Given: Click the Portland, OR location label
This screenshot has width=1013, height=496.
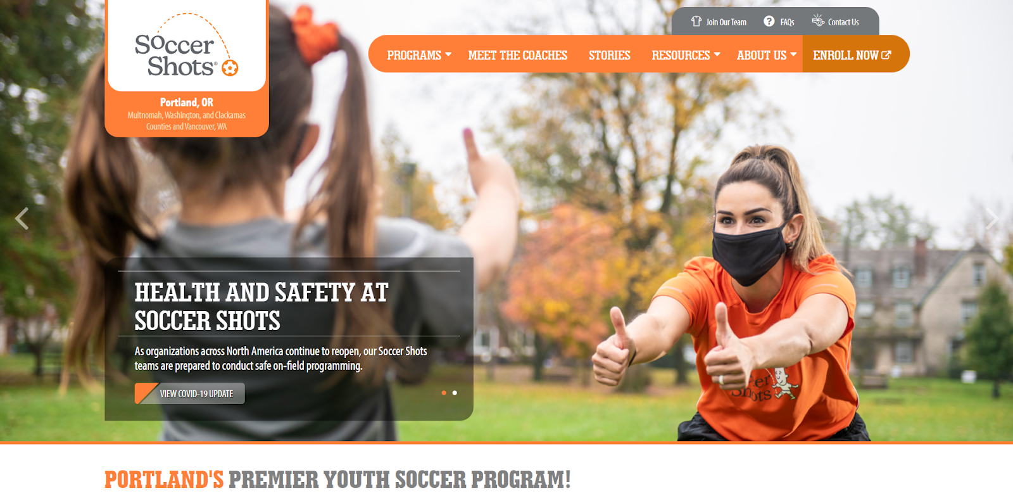Looking at the screenshot, I should click(x=187, y=102).
